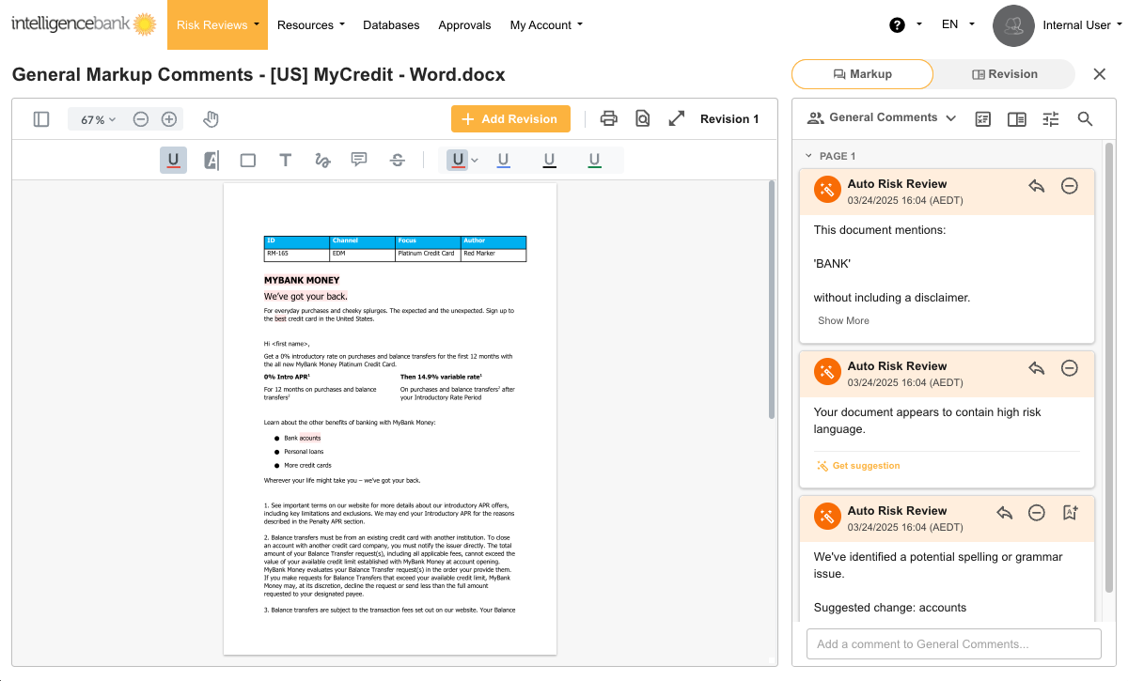Open the Internal User dropdown
This screenshot has height=681, width=1128.
point(1083,25)
